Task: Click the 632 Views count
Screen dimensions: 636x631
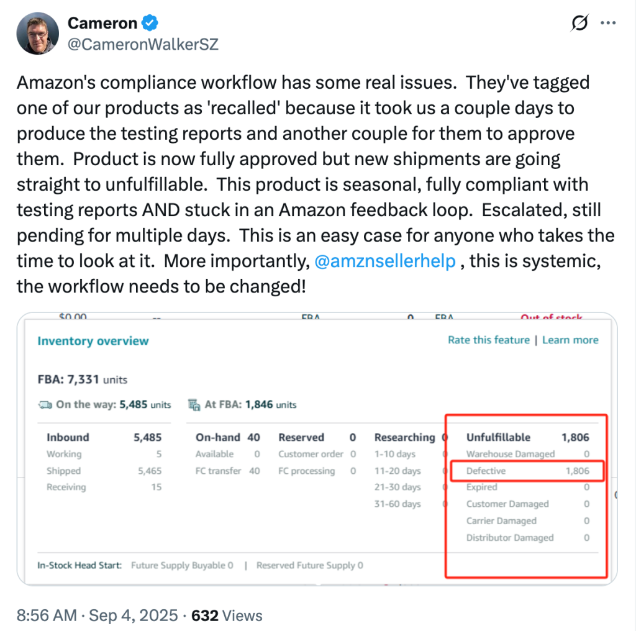Action: point(227,615)
